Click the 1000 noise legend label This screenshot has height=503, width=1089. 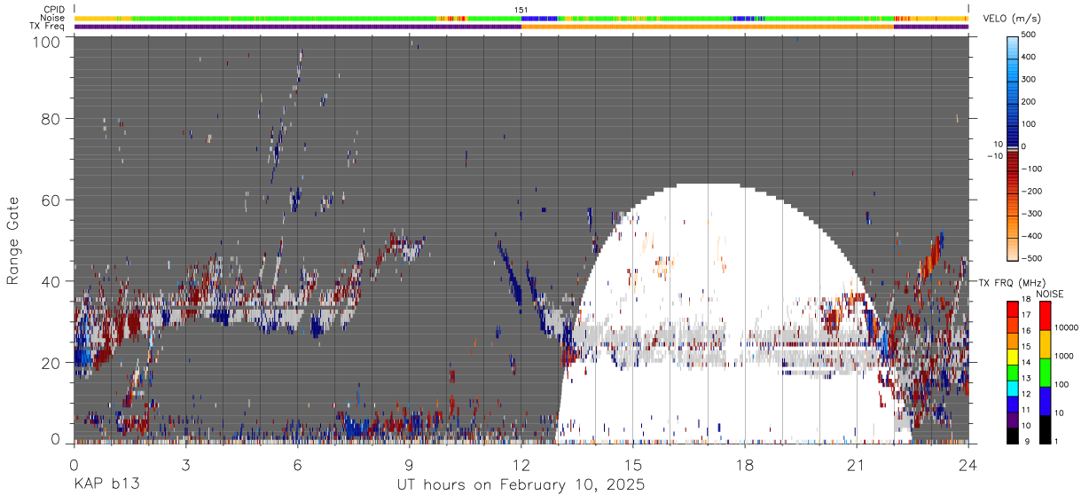(x=1065, y=356)
